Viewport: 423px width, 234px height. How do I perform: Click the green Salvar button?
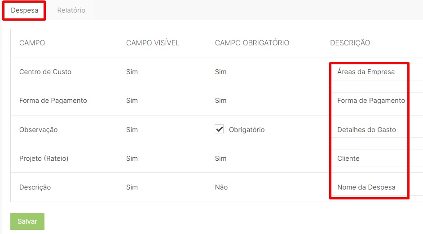coord(27,221)
